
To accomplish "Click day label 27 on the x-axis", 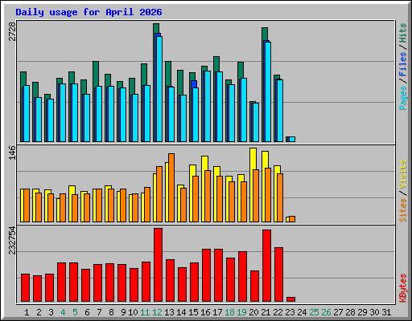I will point(338,312).
